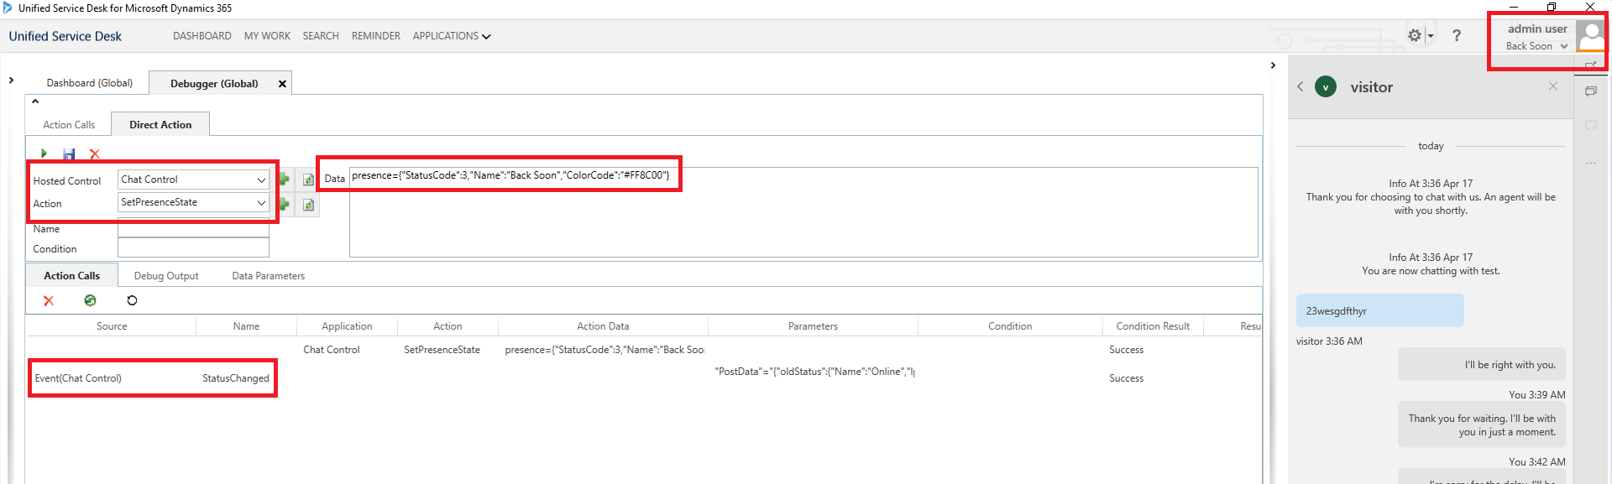Click into the Data text area
Screen dimensions: 1612x484
[803, 212]
